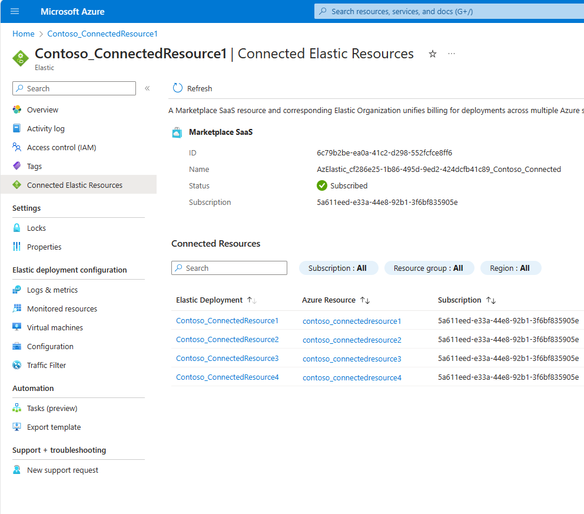Open Contoso_ConnectedResource2 deployment link

coord(227,340)
